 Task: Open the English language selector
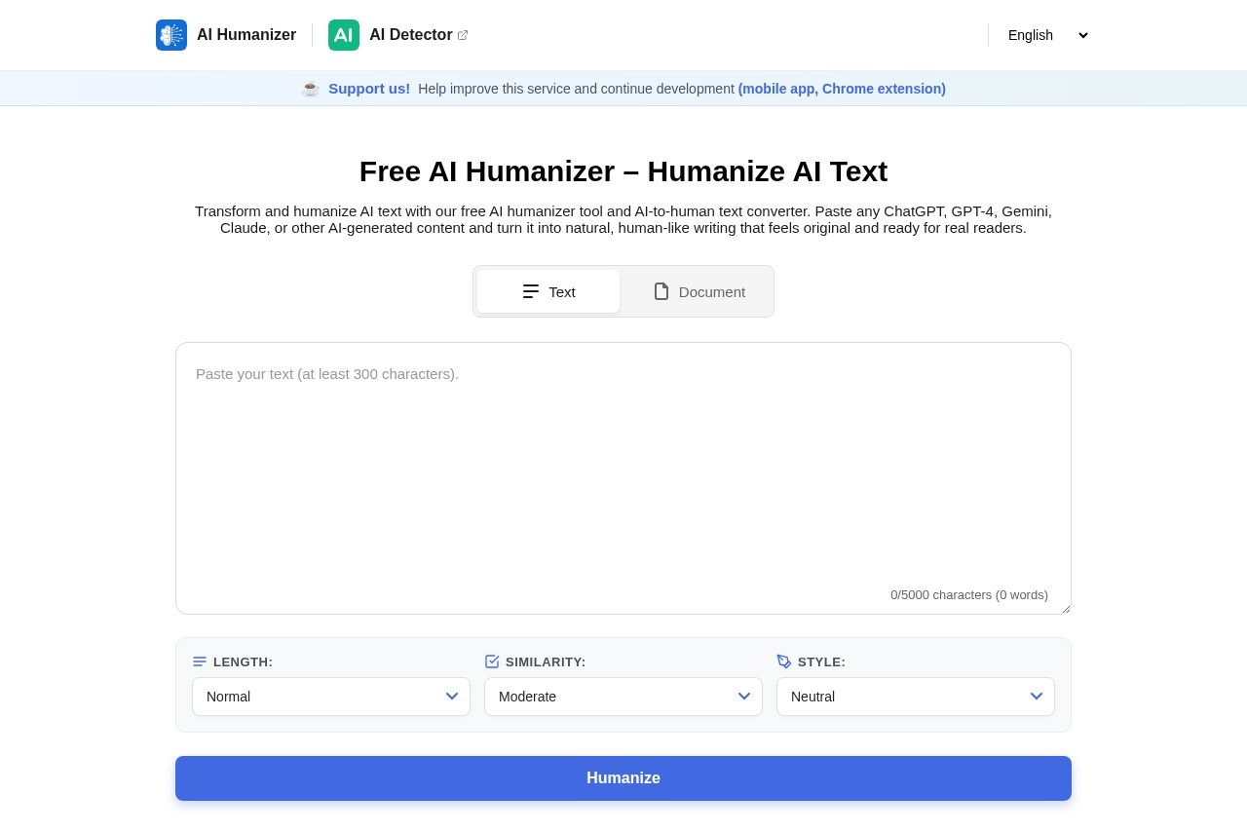click(x=1045, y=35)
